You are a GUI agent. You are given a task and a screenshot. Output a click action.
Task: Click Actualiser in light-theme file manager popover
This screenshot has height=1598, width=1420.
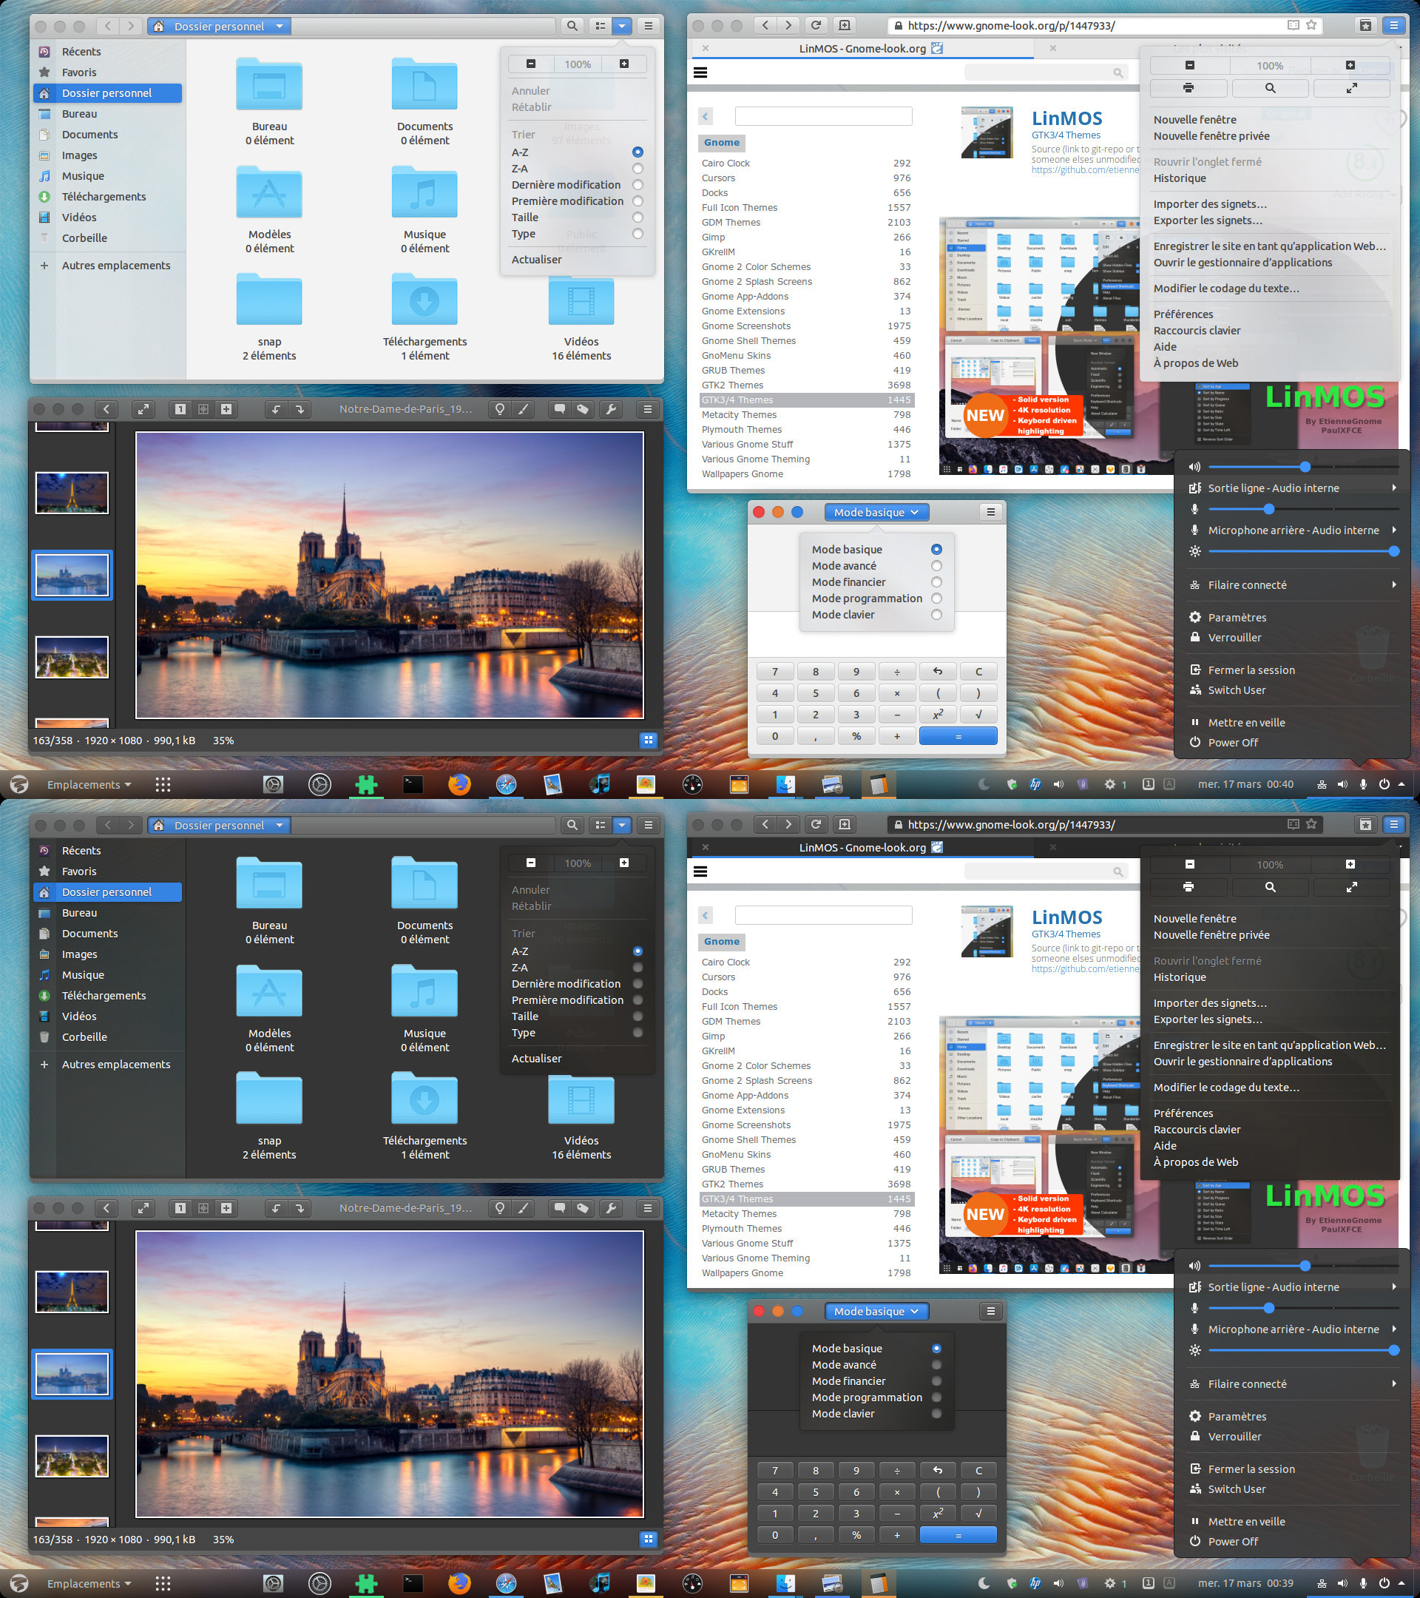coord(536,260)
